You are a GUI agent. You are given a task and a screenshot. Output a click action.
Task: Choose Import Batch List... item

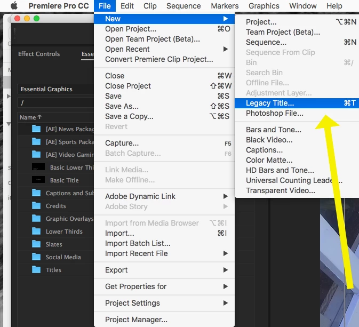pos(164,243)
